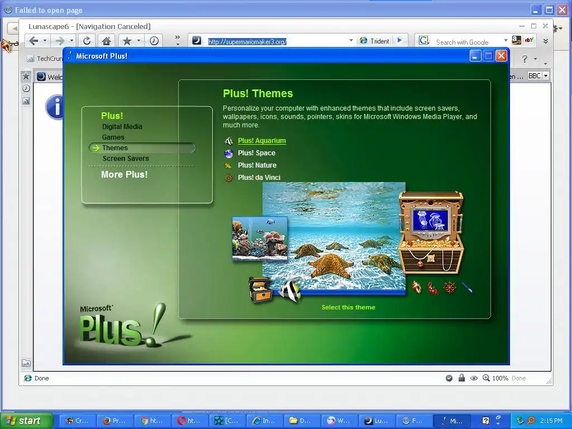The width and height of the screenshot is (572, 429).
Task: Open the Plus! Nature theme link
Action: point(257,165)
